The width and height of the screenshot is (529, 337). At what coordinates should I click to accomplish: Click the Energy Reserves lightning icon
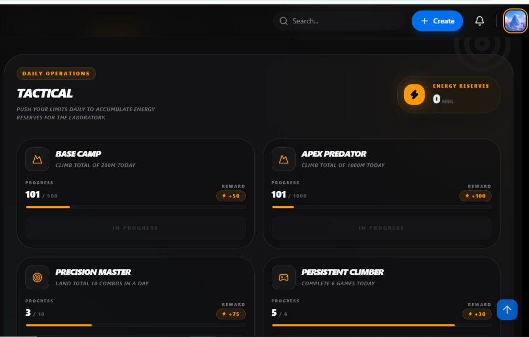coord(414,94)
